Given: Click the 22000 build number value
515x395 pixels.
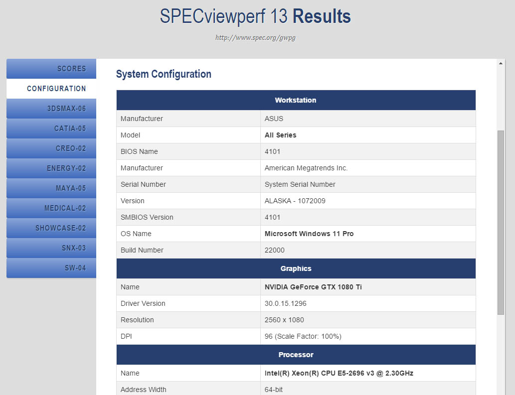Looking at the screenshot, I should [275, 250].
